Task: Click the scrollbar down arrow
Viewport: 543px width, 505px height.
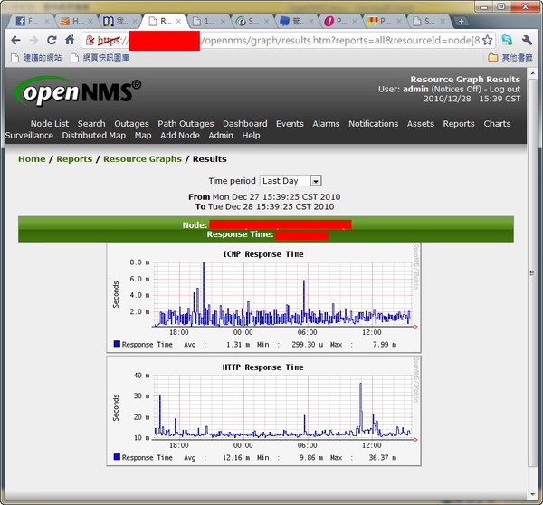Action: point(532,494)
